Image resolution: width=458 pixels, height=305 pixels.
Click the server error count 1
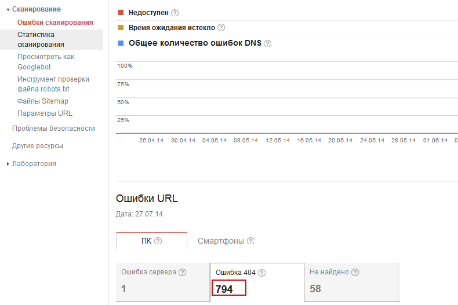(123, 289)
